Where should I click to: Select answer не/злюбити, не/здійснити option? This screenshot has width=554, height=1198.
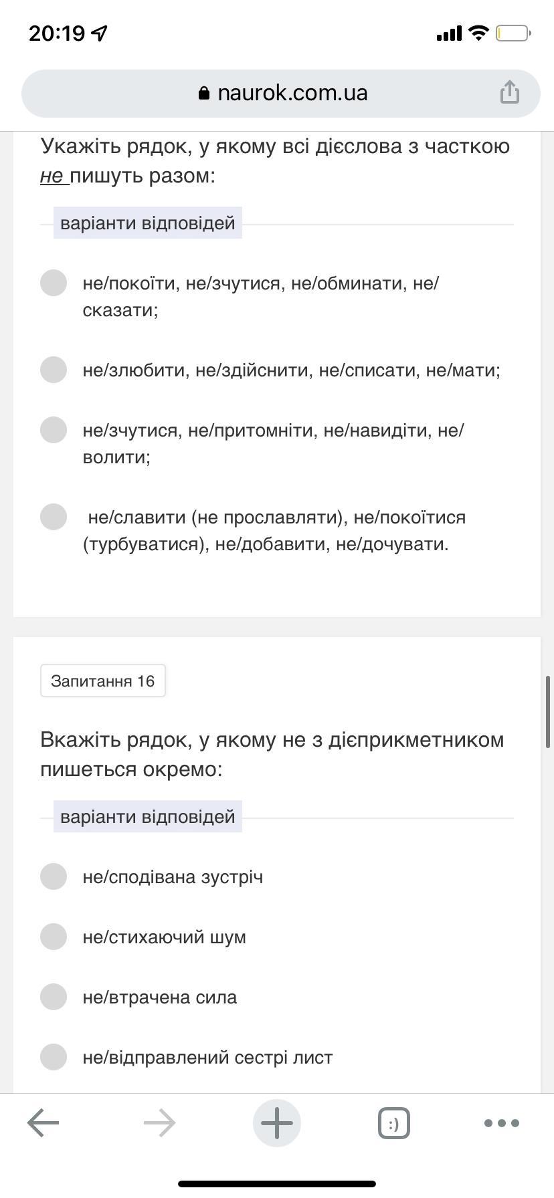pyautogui.click(x=54, y=370)
